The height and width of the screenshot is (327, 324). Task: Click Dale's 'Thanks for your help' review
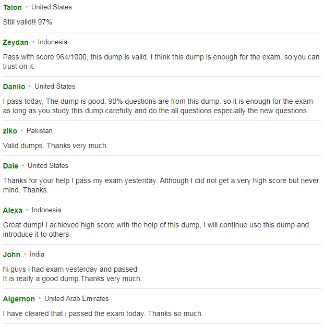click(x=161, y=185)
